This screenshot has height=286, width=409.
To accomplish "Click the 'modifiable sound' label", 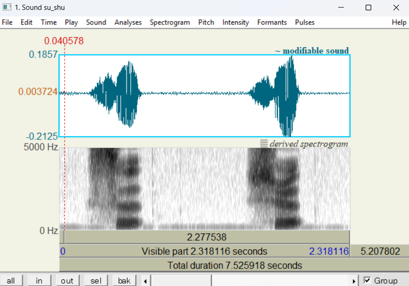I will click(x=316, y=50).
